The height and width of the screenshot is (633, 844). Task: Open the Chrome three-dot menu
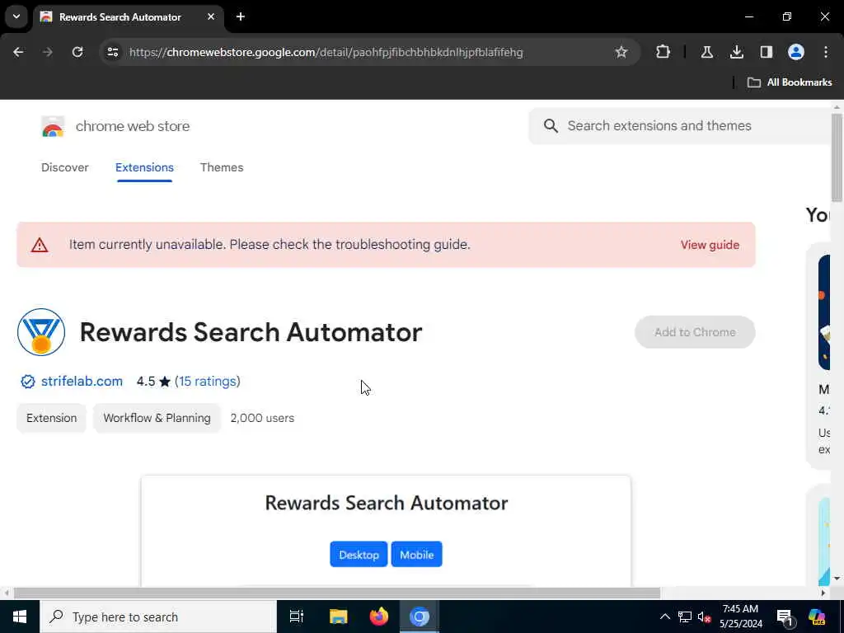click(x=826, y=52)
